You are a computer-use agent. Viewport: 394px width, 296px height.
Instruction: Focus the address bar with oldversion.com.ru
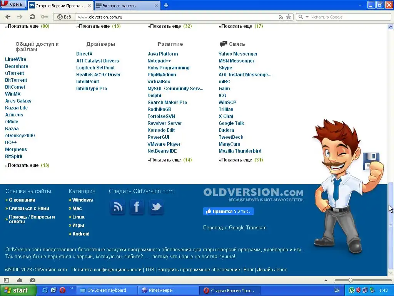176,17
